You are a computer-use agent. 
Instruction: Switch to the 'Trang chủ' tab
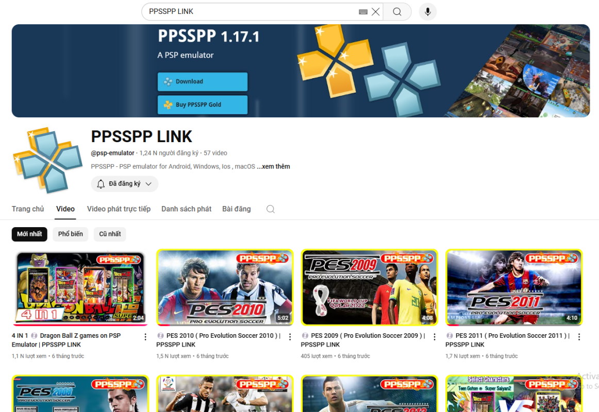28,209
